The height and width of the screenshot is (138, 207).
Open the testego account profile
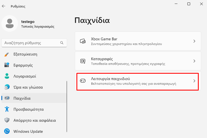(28, 24)
